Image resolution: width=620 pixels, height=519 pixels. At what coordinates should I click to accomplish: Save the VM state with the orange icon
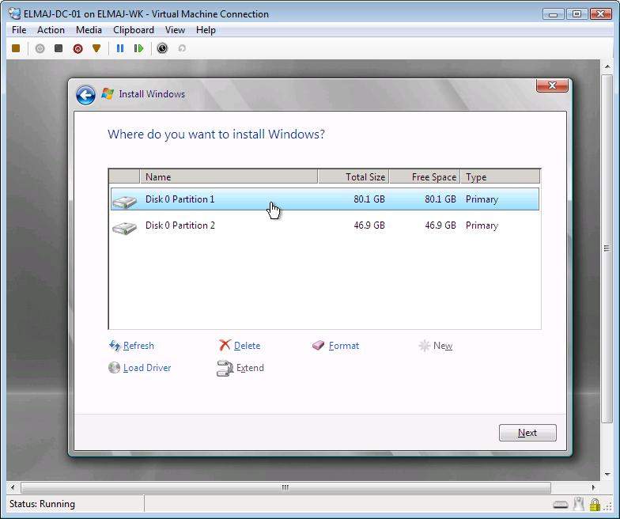[x=96, y=48]
